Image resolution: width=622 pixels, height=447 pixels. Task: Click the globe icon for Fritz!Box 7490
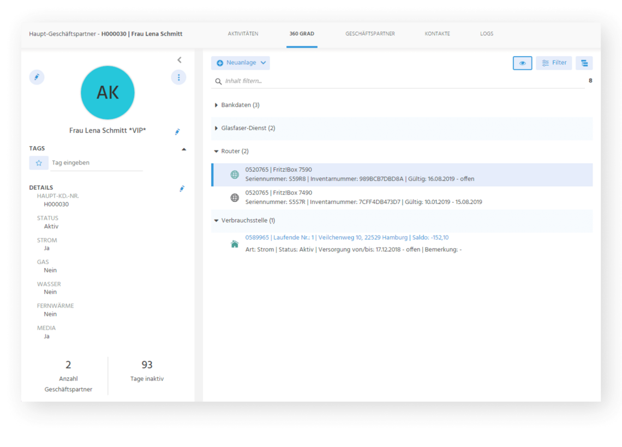[235, 198]
